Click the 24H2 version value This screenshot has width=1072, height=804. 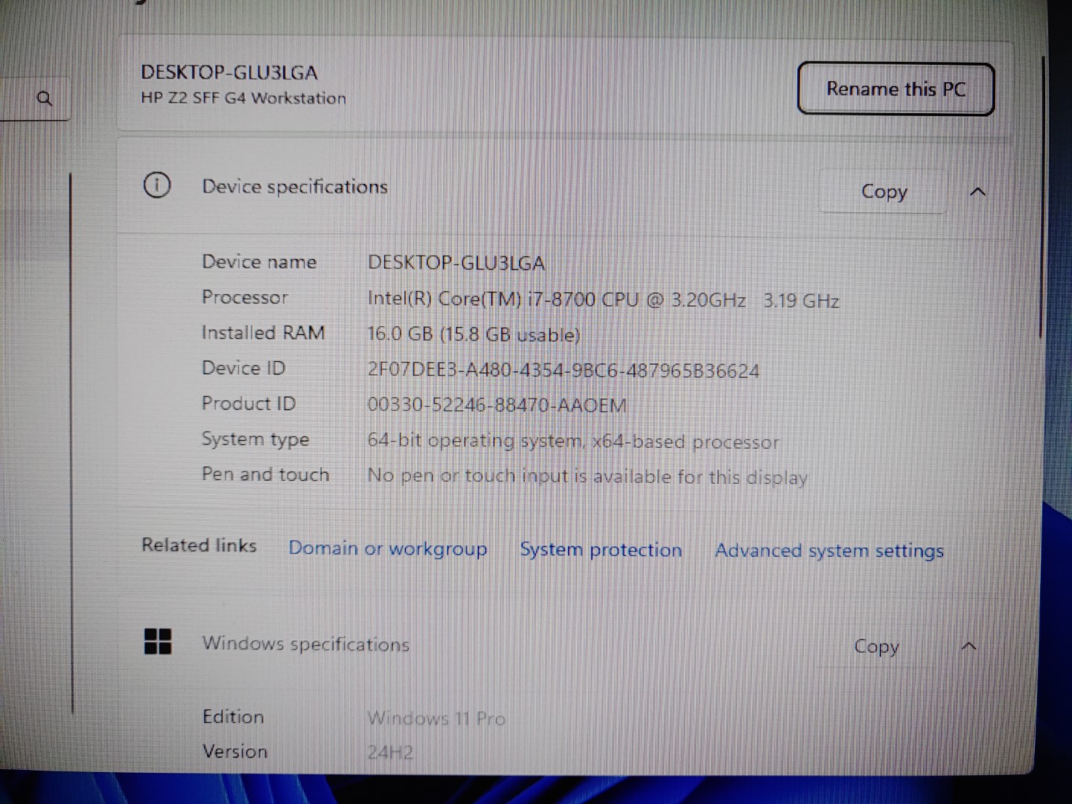click(389, 752)
